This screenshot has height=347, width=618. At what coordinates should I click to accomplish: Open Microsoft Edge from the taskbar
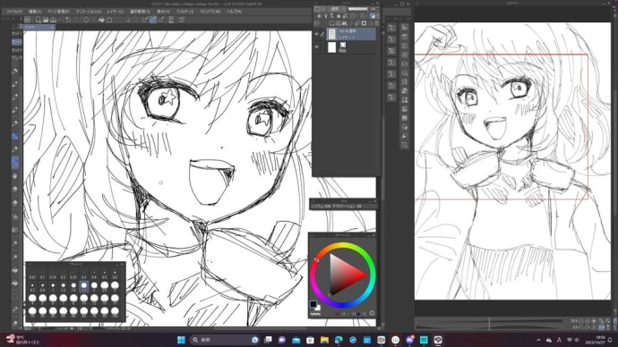[x=339, y=340]
